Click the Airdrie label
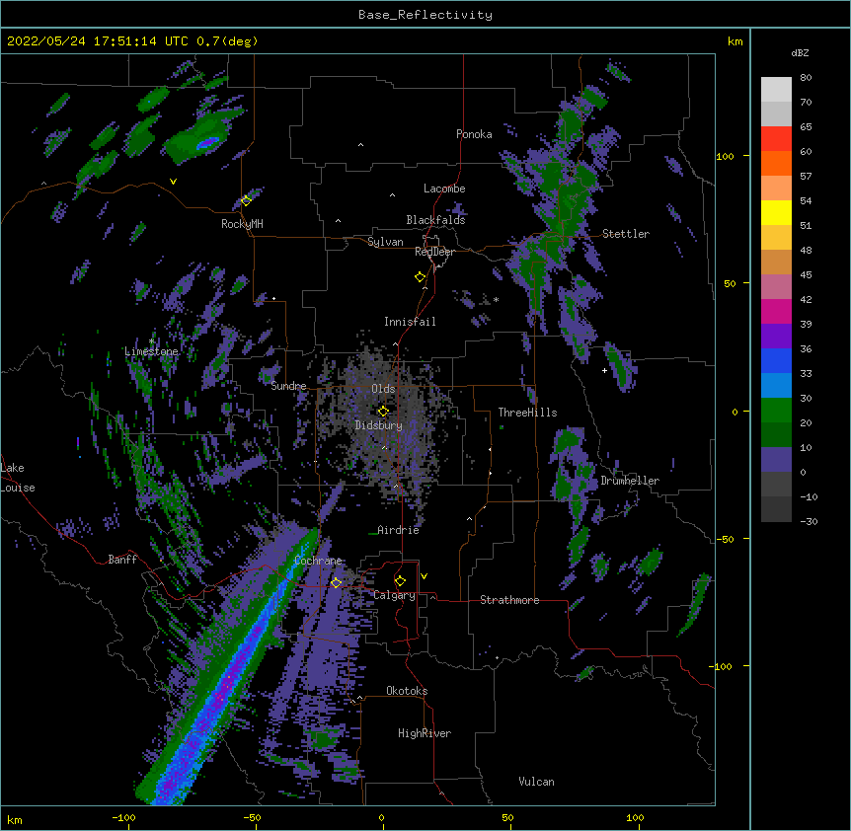This screenshot has width=851, height=831. (398, 530)
